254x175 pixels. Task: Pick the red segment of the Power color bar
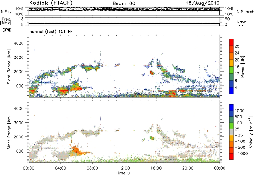point(231,42)
